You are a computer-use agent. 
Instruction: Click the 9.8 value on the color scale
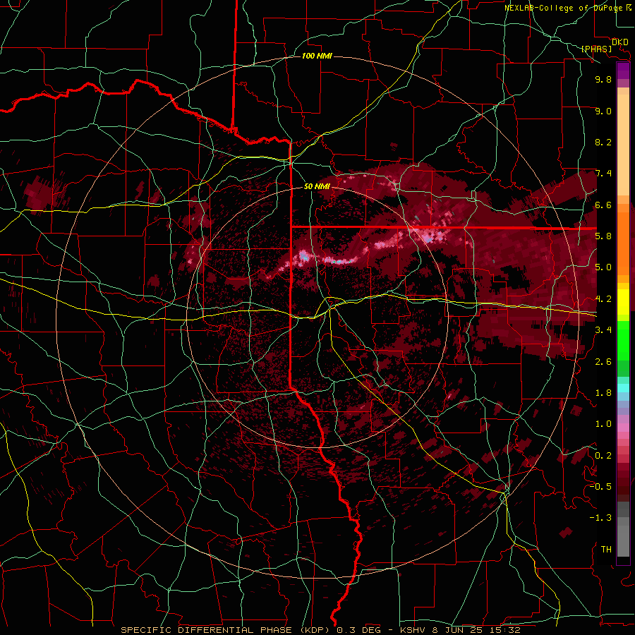603,79
